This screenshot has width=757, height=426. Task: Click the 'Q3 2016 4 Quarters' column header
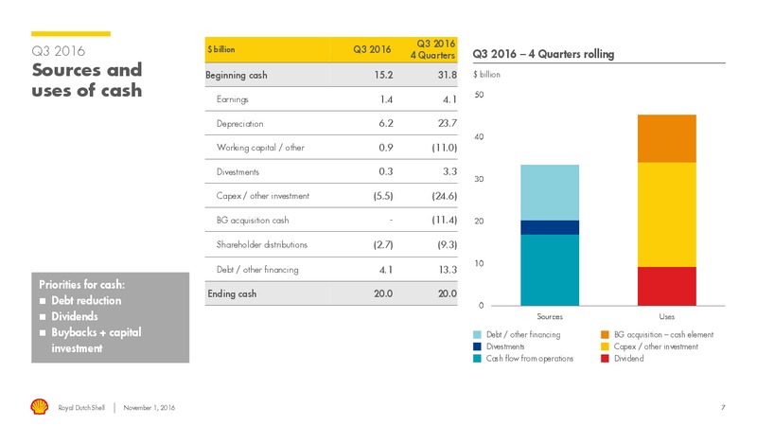coord(432,49)
